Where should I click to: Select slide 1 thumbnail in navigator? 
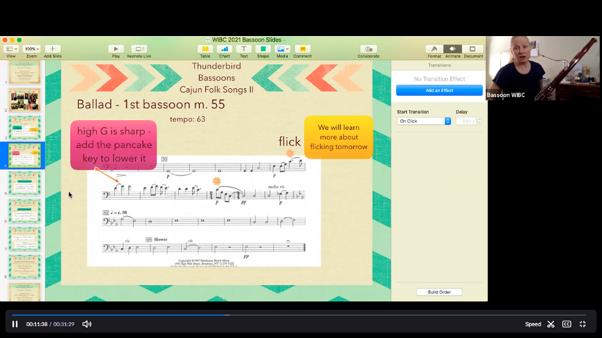pos(25,73)
